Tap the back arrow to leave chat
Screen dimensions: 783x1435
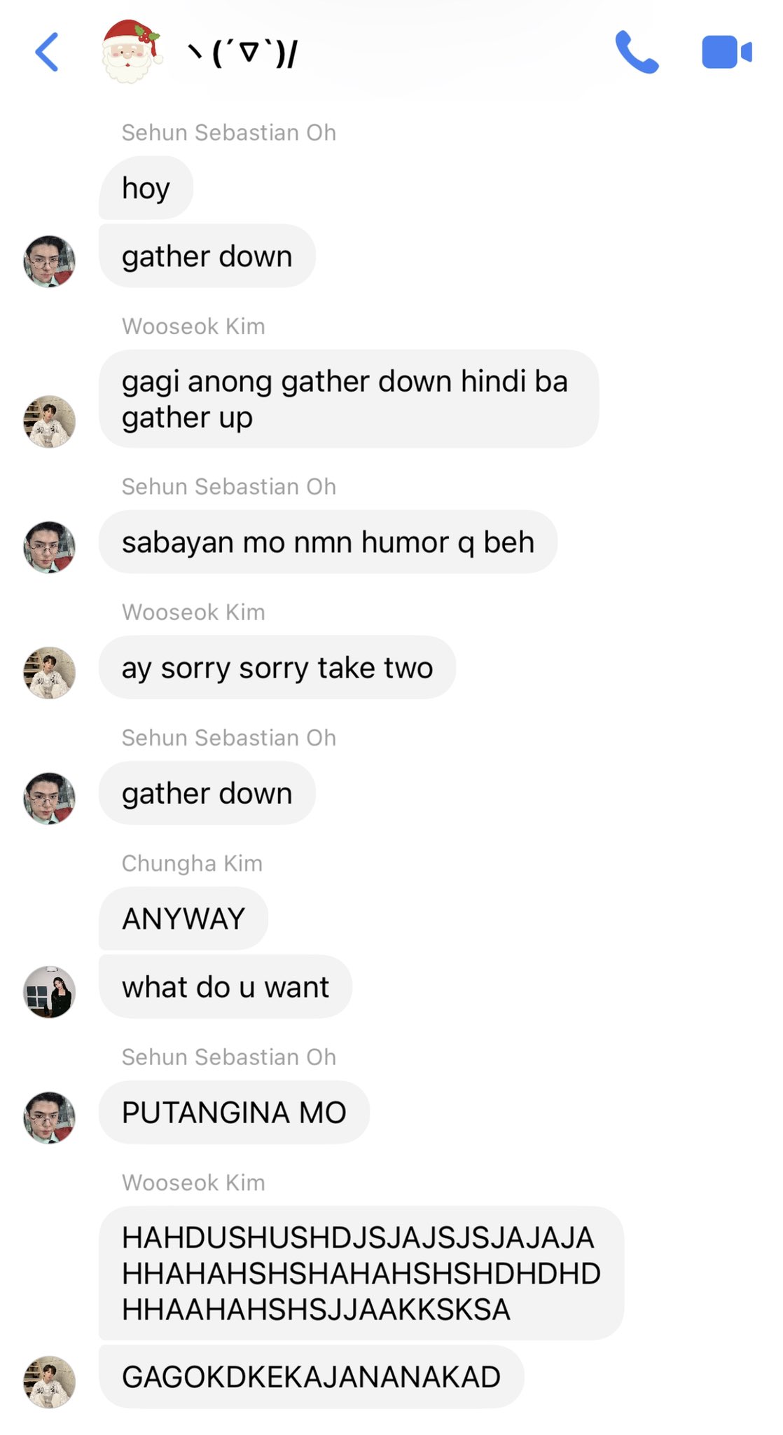(47, 53)
